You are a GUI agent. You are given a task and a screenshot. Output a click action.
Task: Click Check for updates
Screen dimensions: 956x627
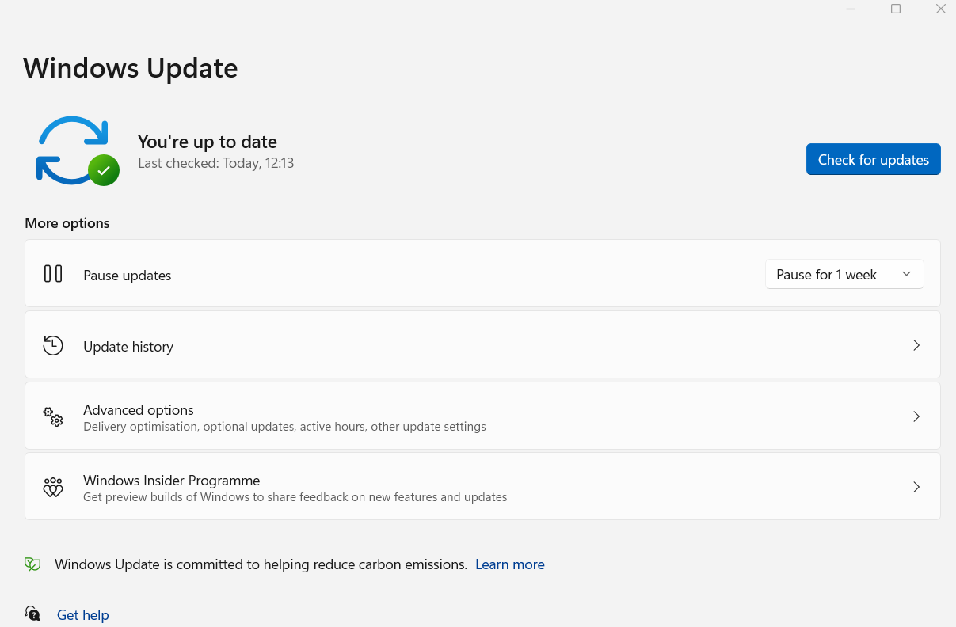pyautogui.click(x=873, y=159)
